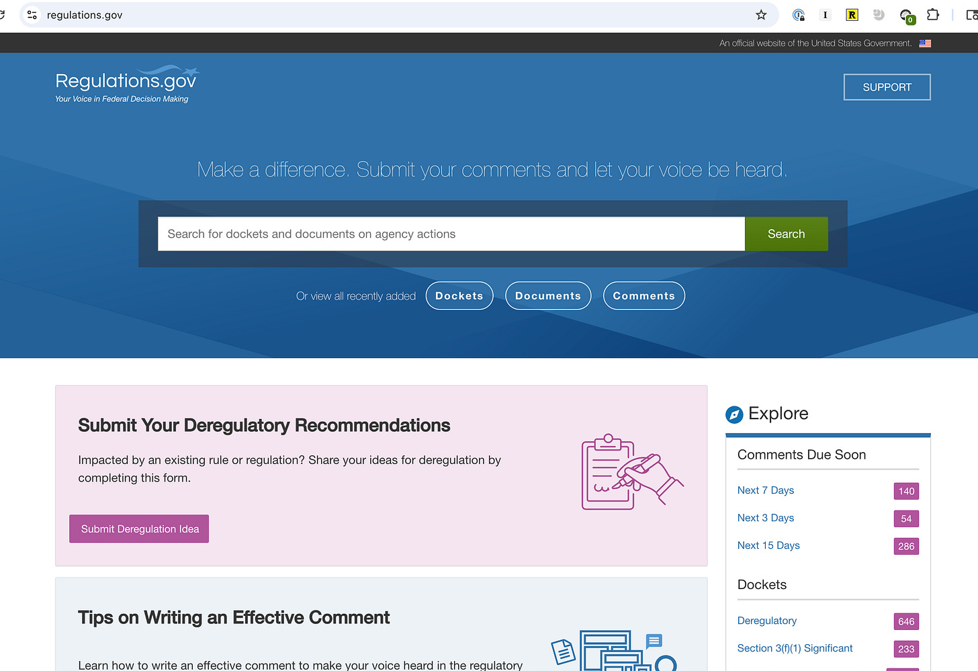Click Submit Deregulation Idea button
The width and height of the screenshot is (978, 671).
coord(139,529)
